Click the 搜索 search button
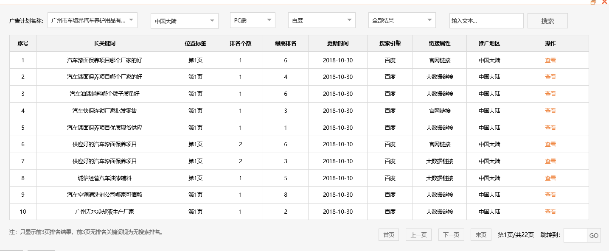609x251 pixels. [x=547, y=20]
